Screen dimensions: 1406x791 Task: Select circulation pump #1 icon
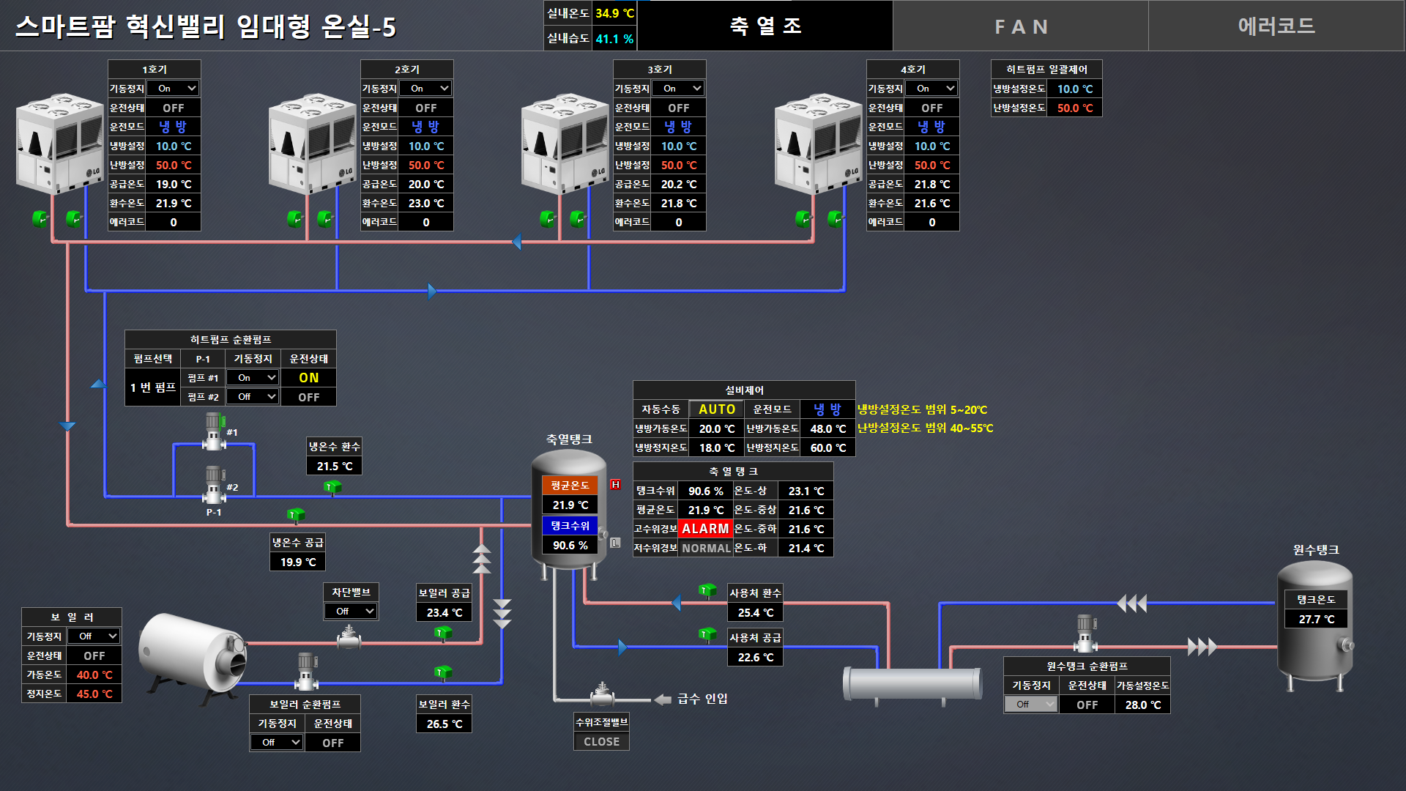(x=214, y=431)
